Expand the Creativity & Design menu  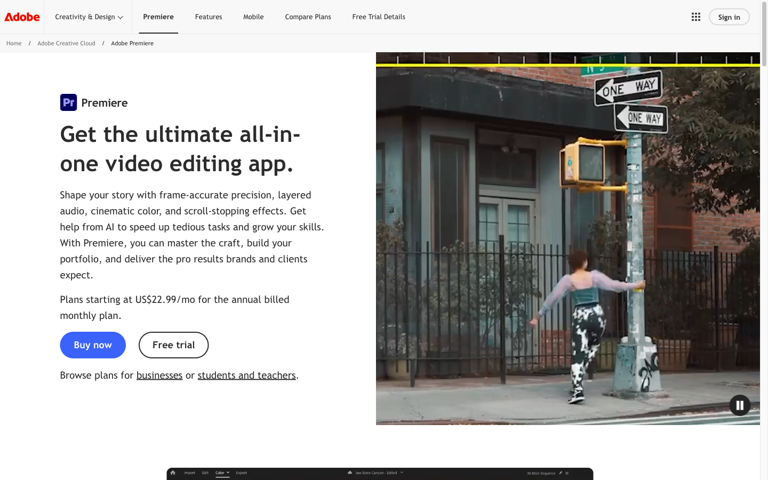click(x=89, y=17)
